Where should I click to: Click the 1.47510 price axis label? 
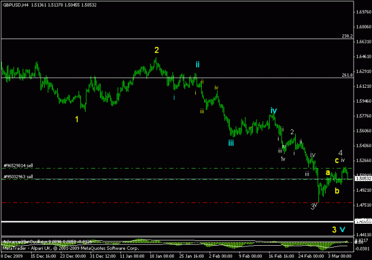point(364,205)
